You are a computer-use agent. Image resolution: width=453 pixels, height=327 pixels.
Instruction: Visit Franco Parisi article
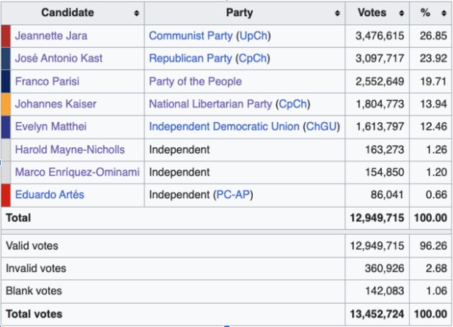pos(48,81)
